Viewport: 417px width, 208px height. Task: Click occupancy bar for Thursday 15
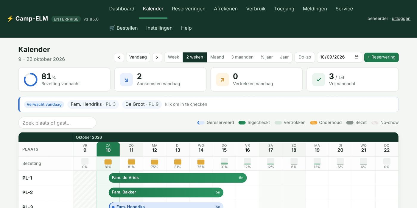click(x=224, y=161)
